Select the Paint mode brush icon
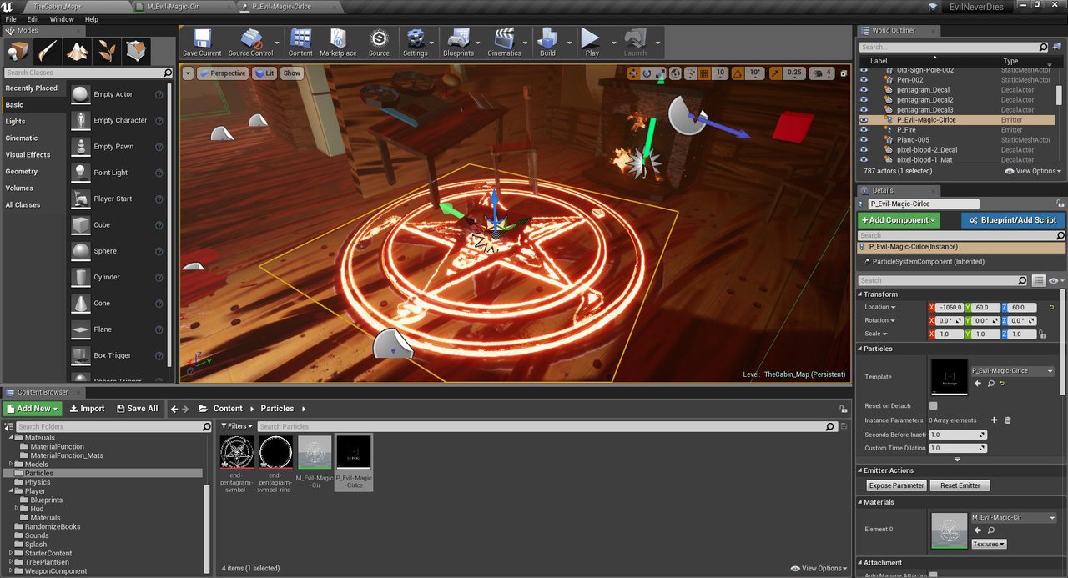Screen dimensions: 1068x578 [48, 51]
